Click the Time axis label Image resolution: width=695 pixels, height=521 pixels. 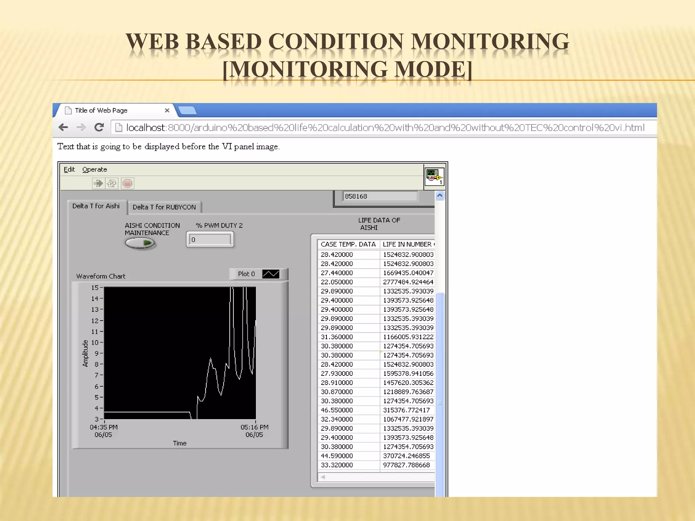(180, 443)
